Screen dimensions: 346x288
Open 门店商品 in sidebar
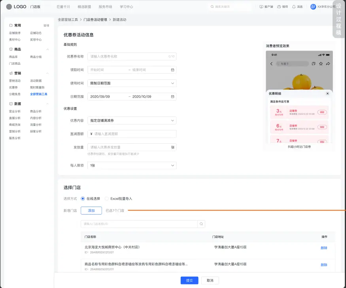[x=15, y=64]
